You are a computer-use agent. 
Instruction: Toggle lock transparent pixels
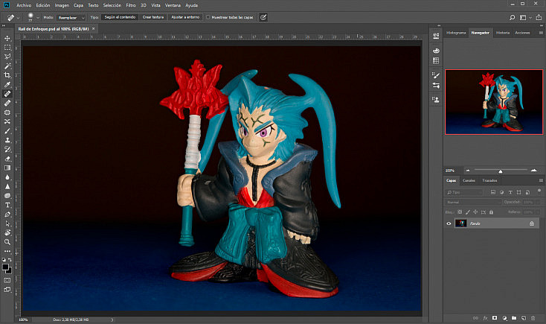coord(460,212)
